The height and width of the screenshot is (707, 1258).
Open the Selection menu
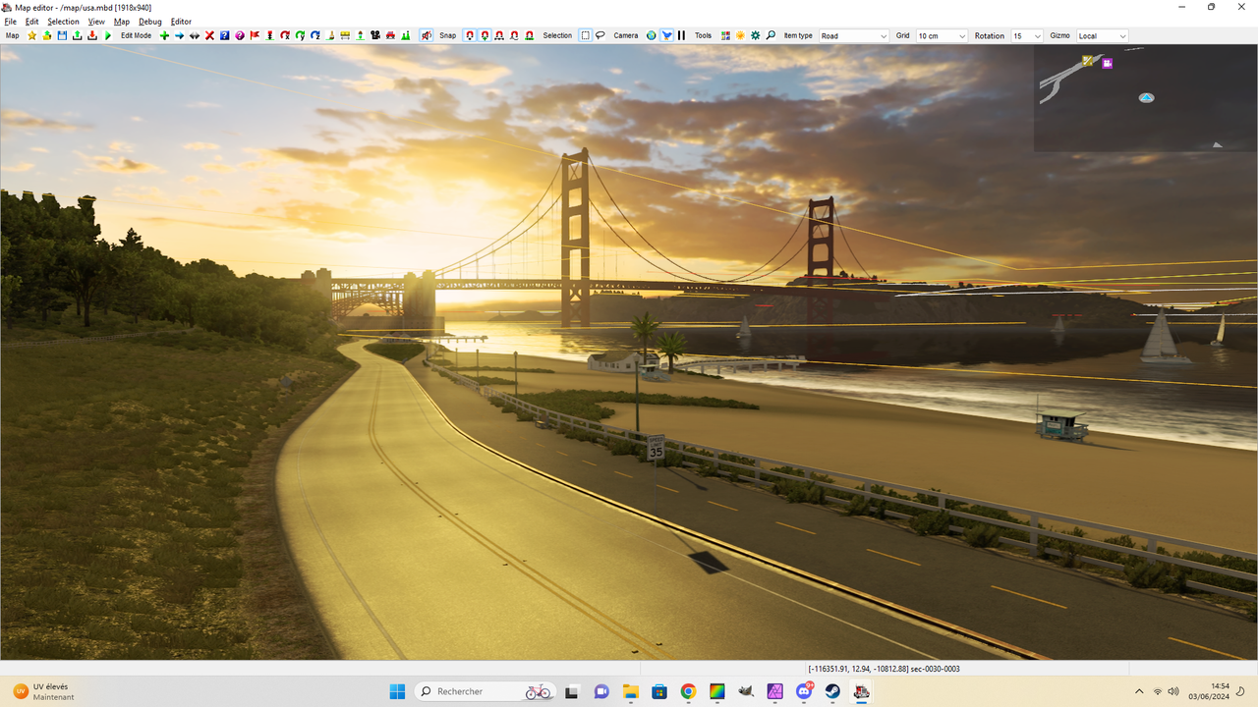(x=64, y=22)
